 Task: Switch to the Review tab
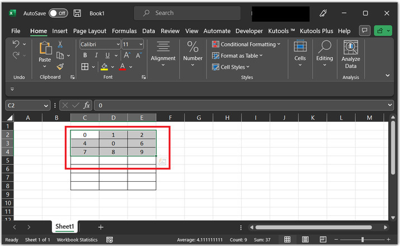click(x=170, y=31)
